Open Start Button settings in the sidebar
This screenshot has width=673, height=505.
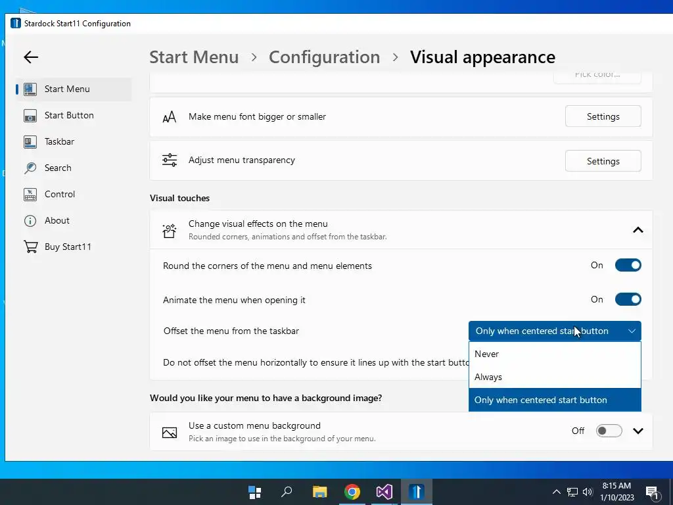click(x=74, y=116)
